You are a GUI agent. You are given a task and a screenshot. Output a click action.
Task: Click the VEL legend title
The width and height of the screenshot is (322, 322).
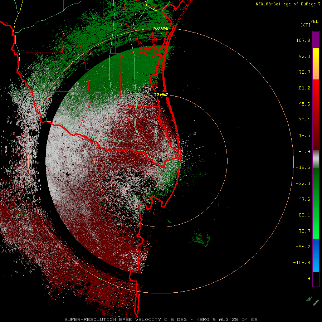(314, 21)
